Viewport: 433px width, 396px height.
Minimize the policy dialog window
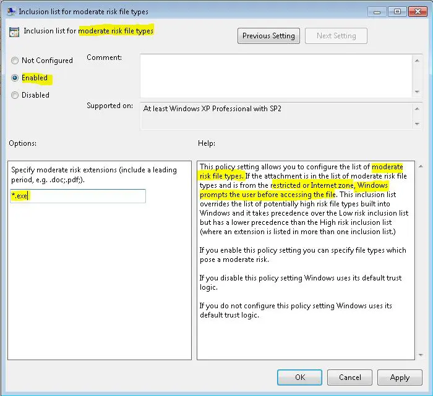click(377, 12)
